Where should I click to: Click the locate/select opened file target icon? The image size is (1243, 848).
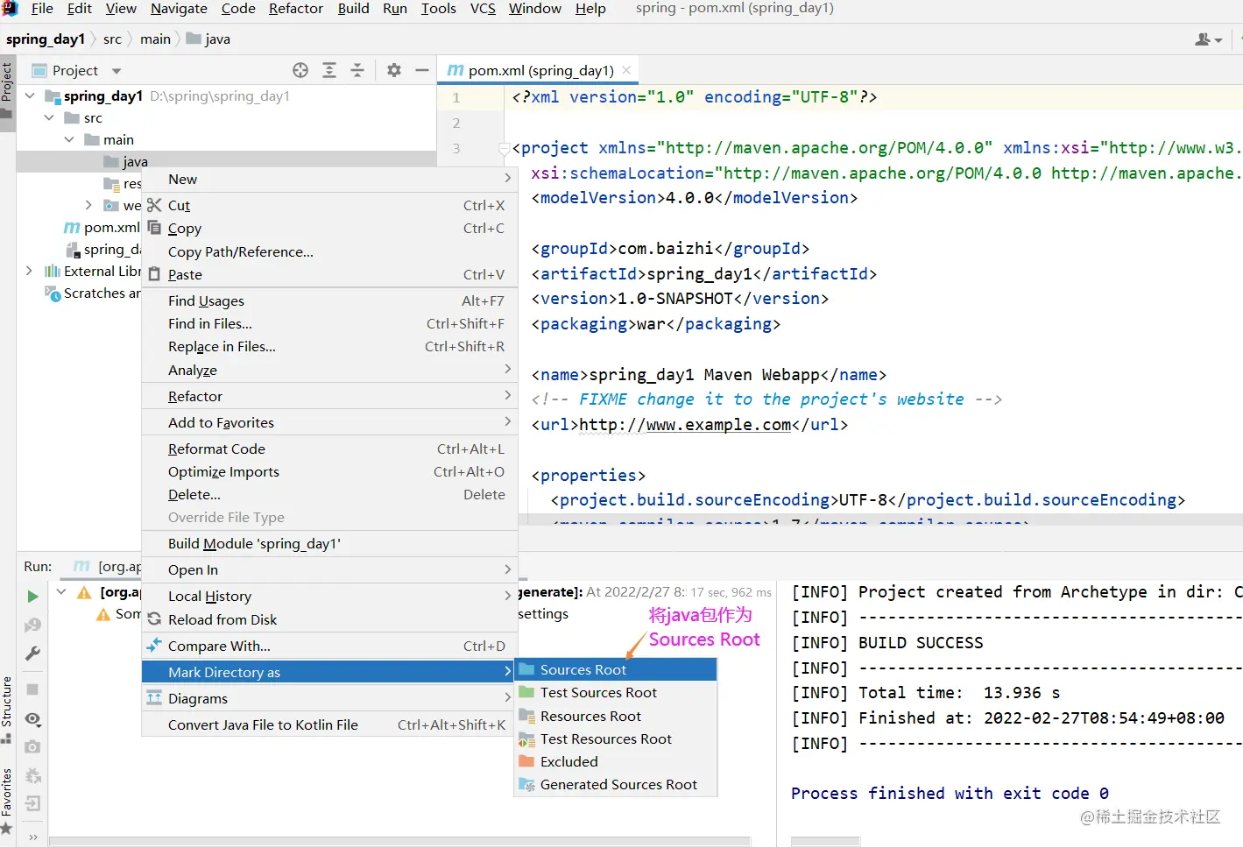300,70
